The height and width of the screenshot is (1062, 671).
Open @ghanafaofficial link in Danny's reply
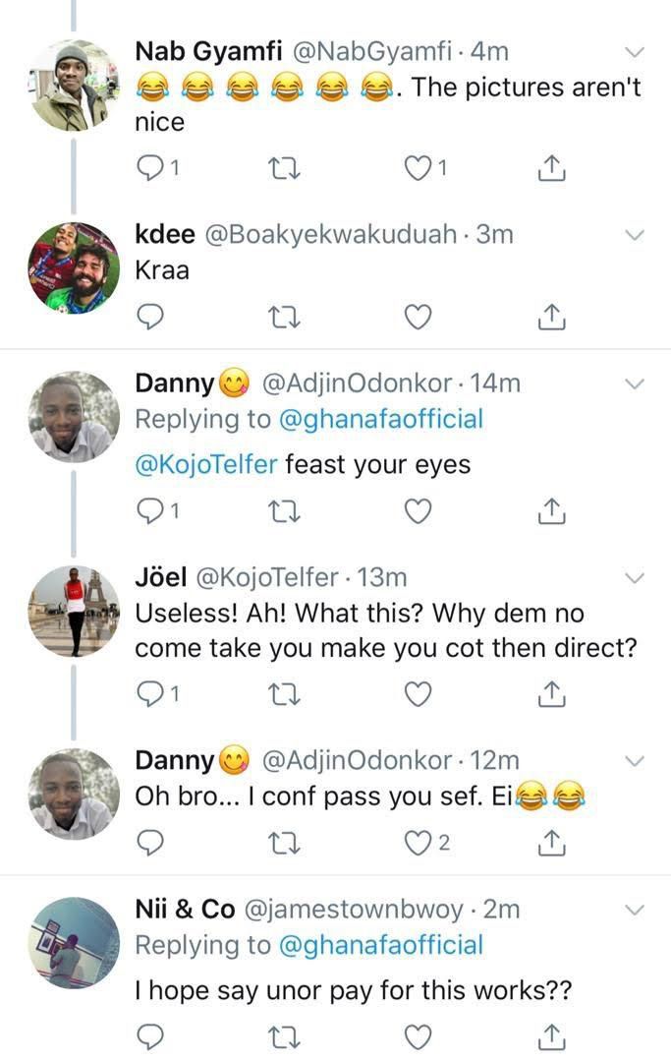[x=381, y=419]
